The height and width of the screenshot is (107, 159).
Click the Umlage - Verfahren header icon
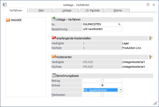tap(54, 19)
